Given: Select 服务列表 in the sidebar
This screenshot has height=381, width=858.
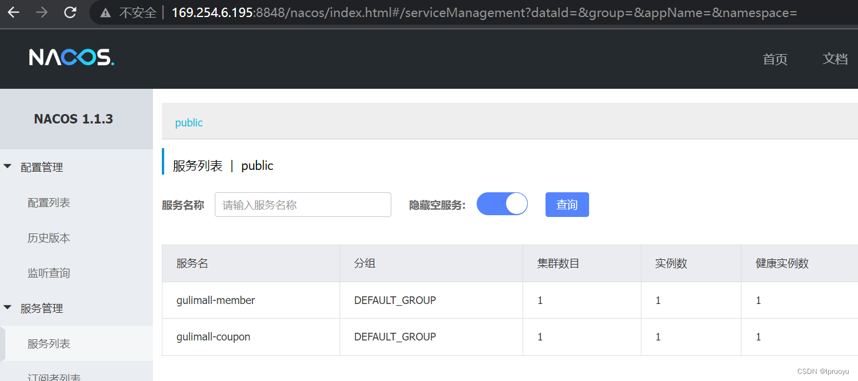Looking at the screenshot, I should pos(49,344).
